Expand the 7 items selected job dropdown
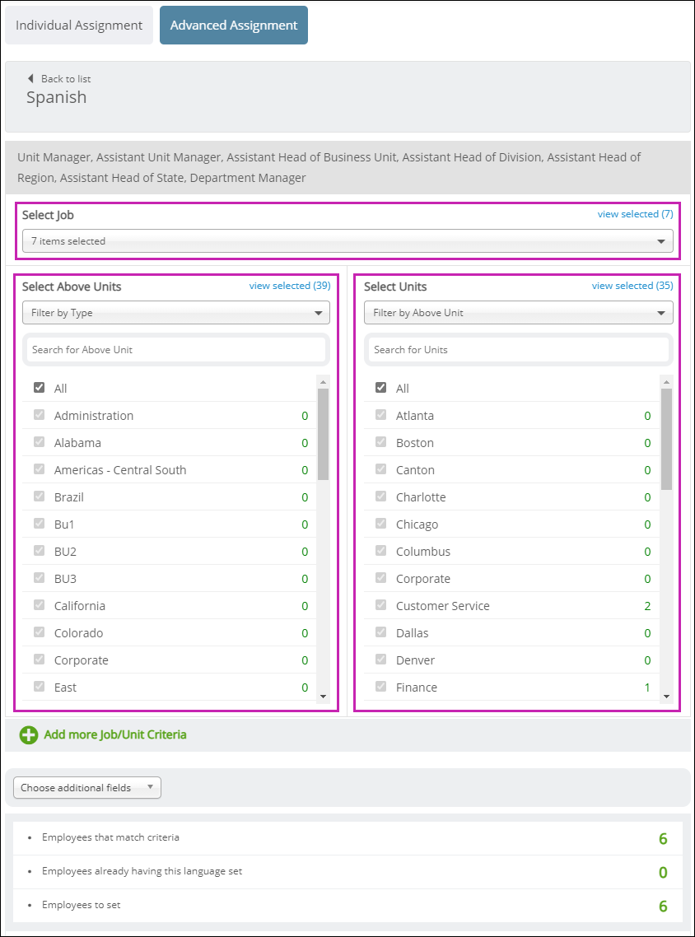695x937 pixels. tap(347, 240)
